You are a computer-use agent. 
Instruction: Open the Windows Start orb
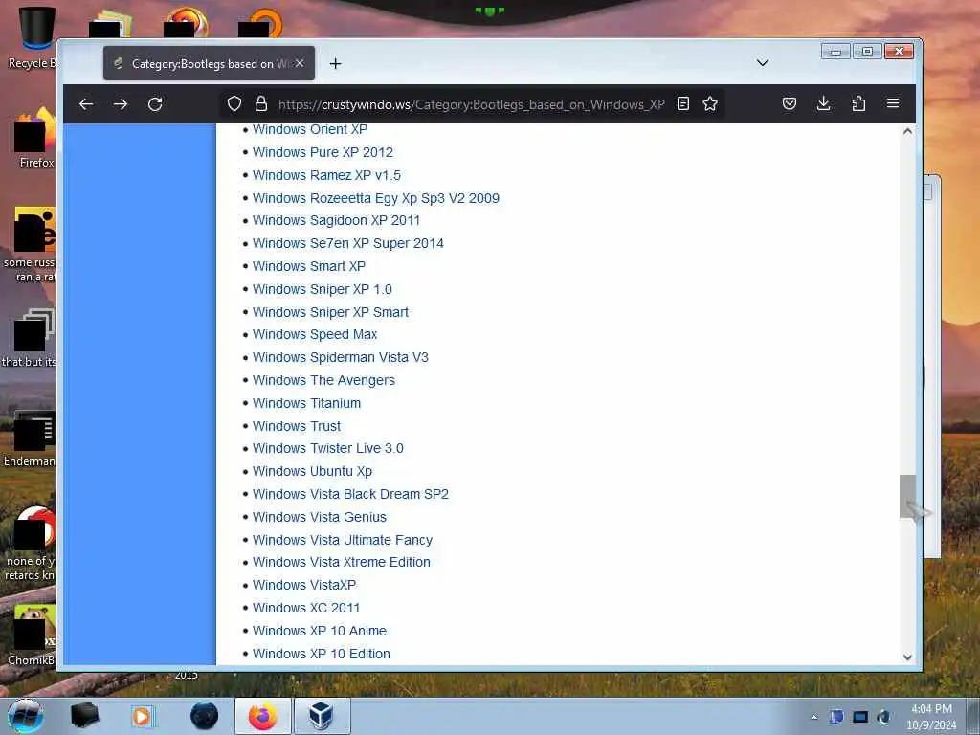coord(26,716)
